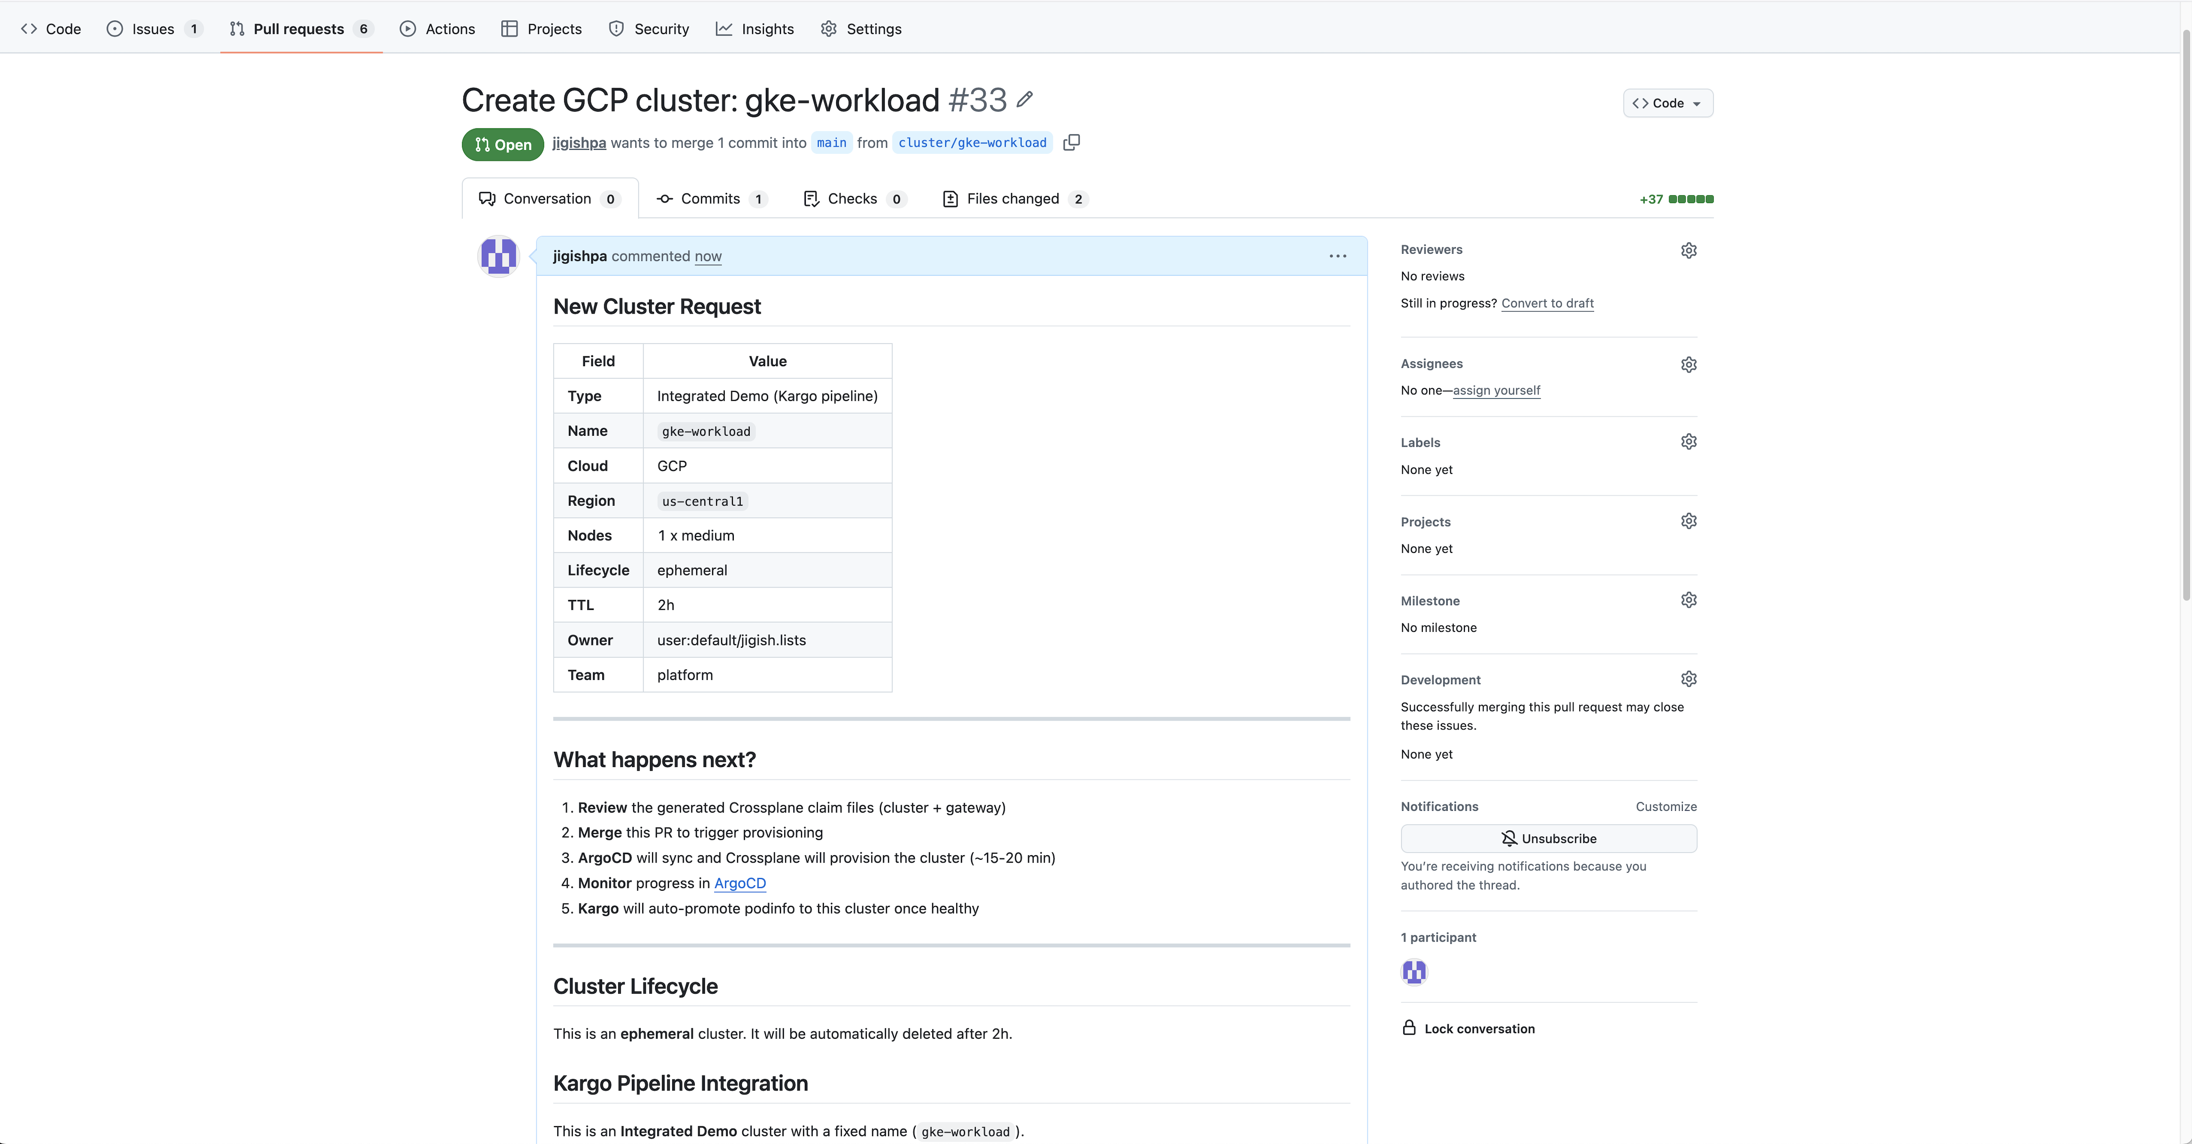2192x1144 pixels.
Task: Open Milestone settings gear
Action: coord(1688,599)
